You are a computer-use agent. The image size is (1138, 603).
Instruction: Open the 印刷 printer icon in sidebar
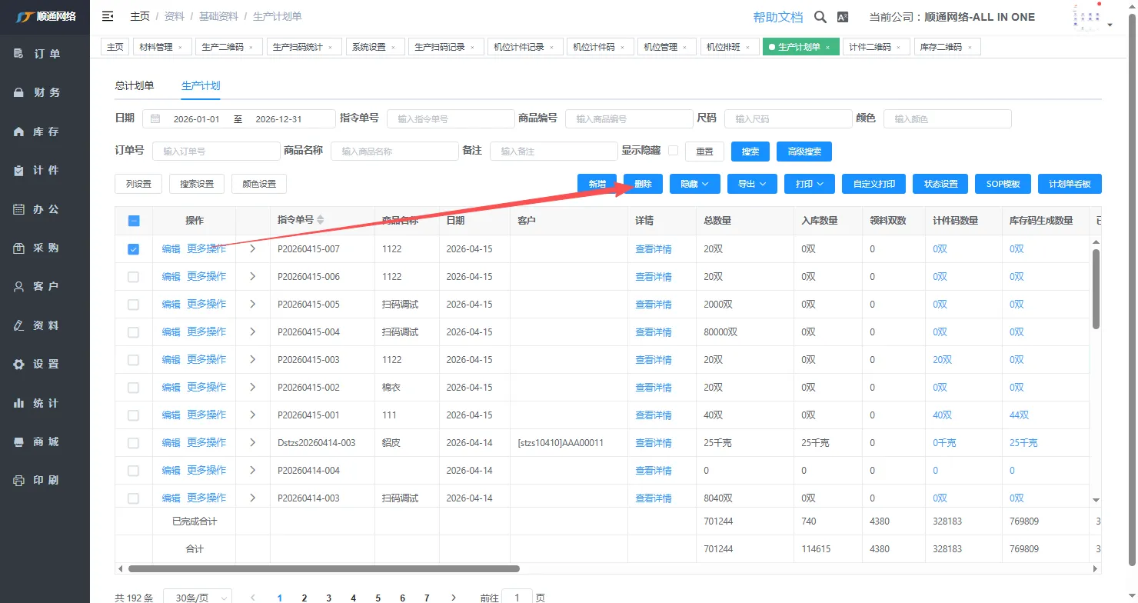click(19, 481)
